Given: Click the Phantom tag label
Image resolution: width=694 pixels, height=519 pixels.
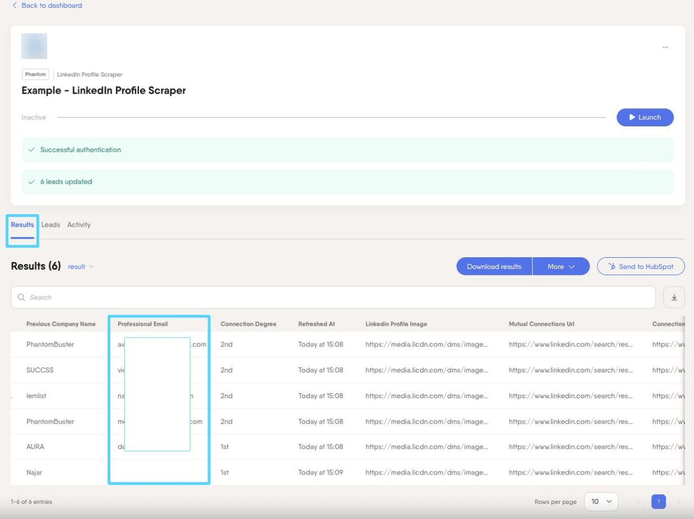Looking at the screenshot, I should click(x=35, y=74).
